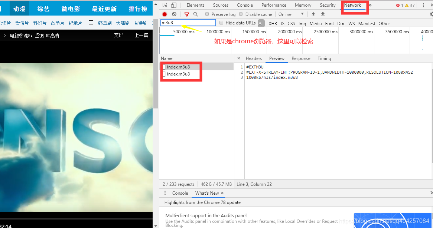Screen dimensions: 433x228
Task: Switch to the Network panel tab
Action: (x=353, y=5)
